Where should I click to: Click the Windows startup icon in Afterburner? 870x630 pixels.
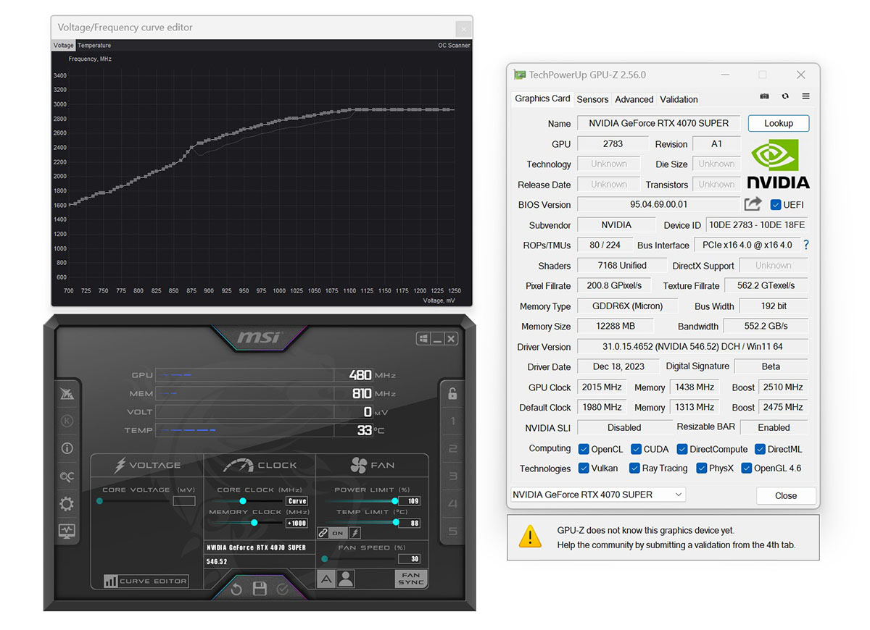423,339
